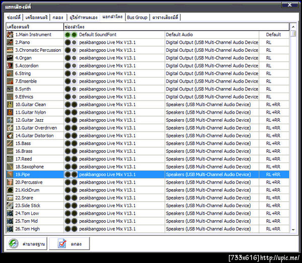Open the Bus Group tab
This screenshot has height=263, width=302.
(137, 17)
